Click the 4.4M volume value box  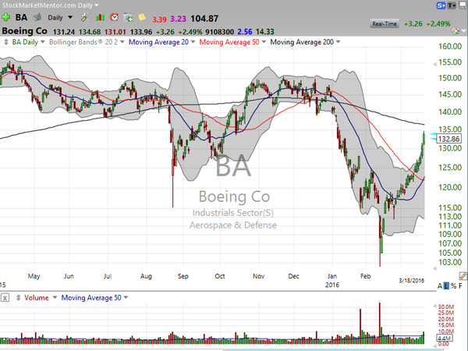coord(444,339)
